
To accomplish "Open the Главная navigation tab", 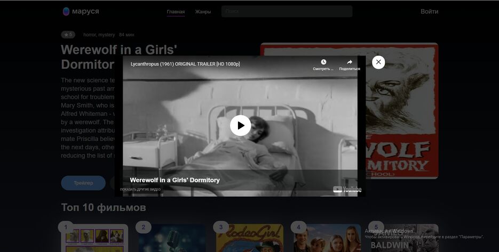I will [x=176, y=12].
